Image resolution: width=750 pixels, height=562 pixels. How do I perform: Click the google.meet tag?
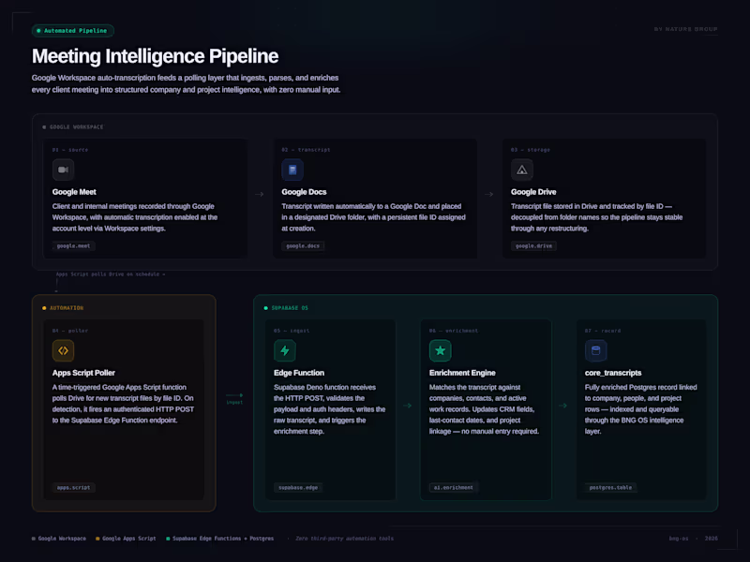coord(73,246)
